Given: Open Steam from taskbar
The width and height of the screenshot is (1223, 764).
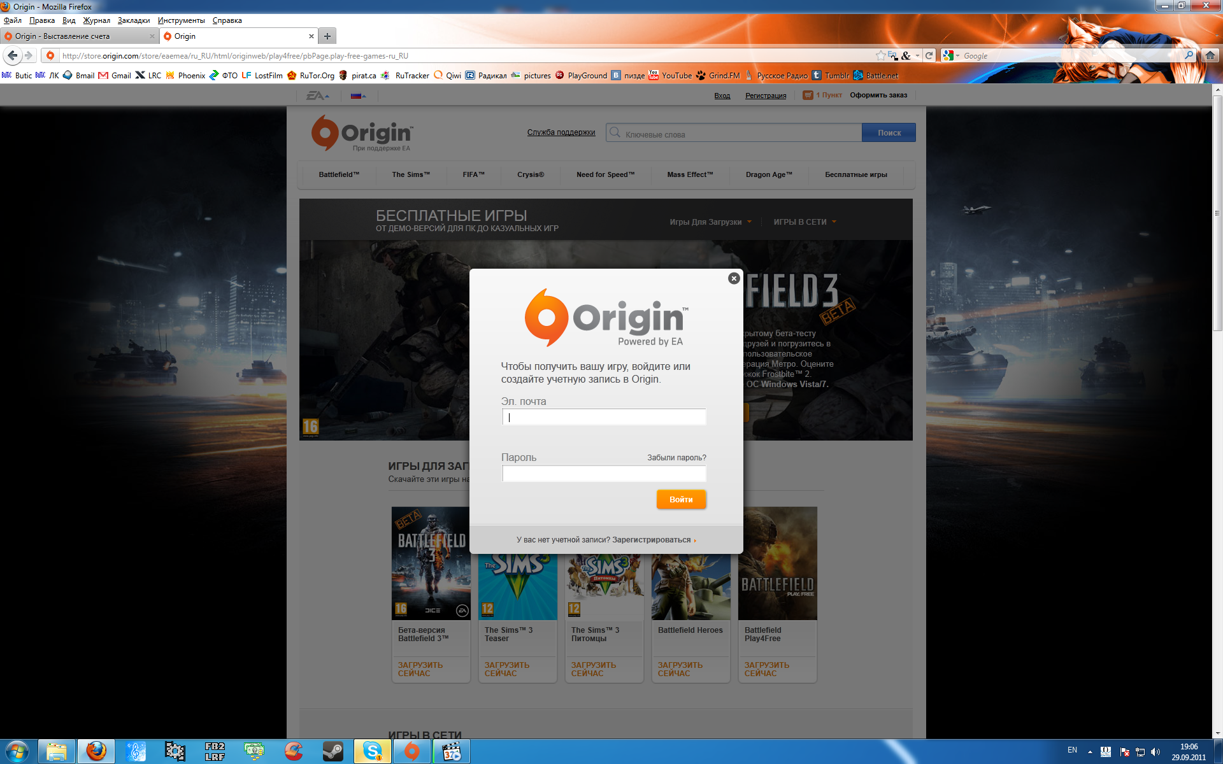Looking at the screenshot, I should click(333, 751).
